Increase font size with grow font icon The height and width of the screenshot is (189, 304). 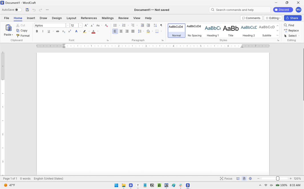click(x=86, y=25)
